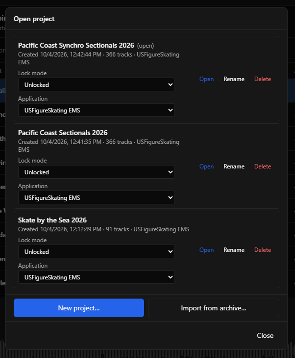Click the New project... button

point(79,308)
